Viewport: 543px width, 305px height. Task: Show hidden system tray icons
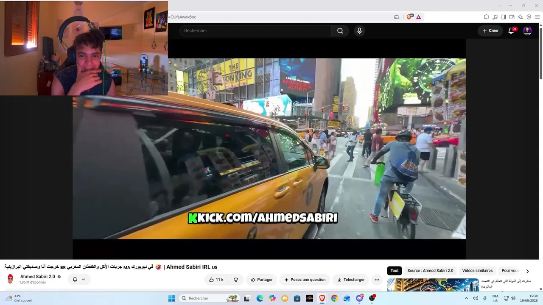pos(467,298)
